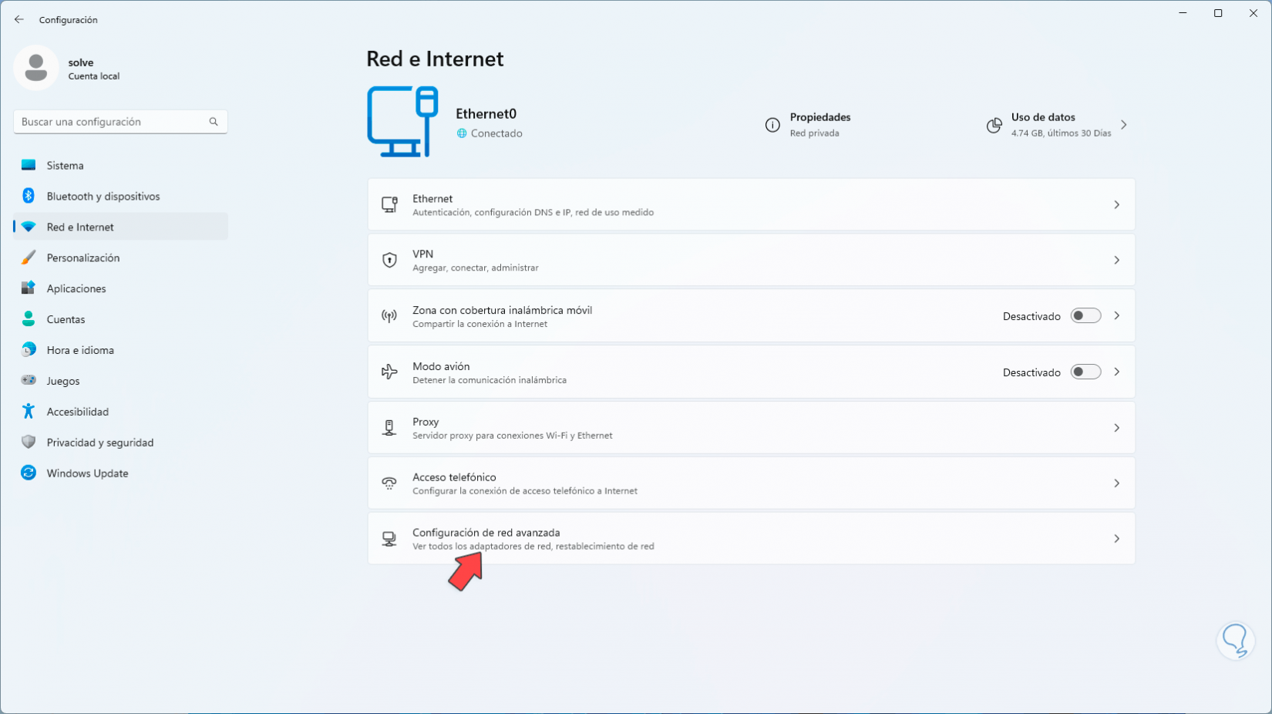Screen dimensions: 1272x714
Task: Minimize the Configuración window
Action: pos(1183,13)
